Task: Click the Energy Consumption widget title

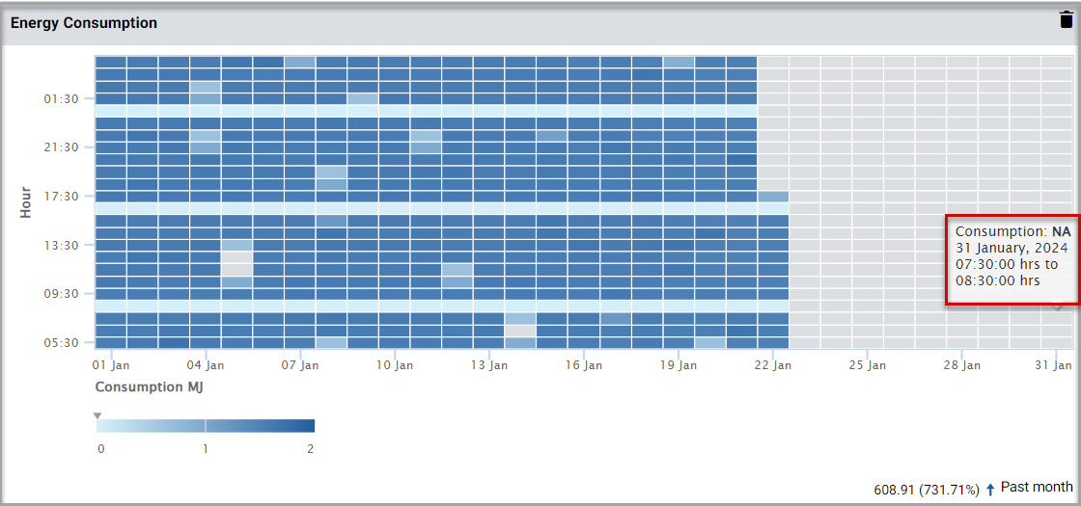Action: pyautogui.click(x=84, y=23)
